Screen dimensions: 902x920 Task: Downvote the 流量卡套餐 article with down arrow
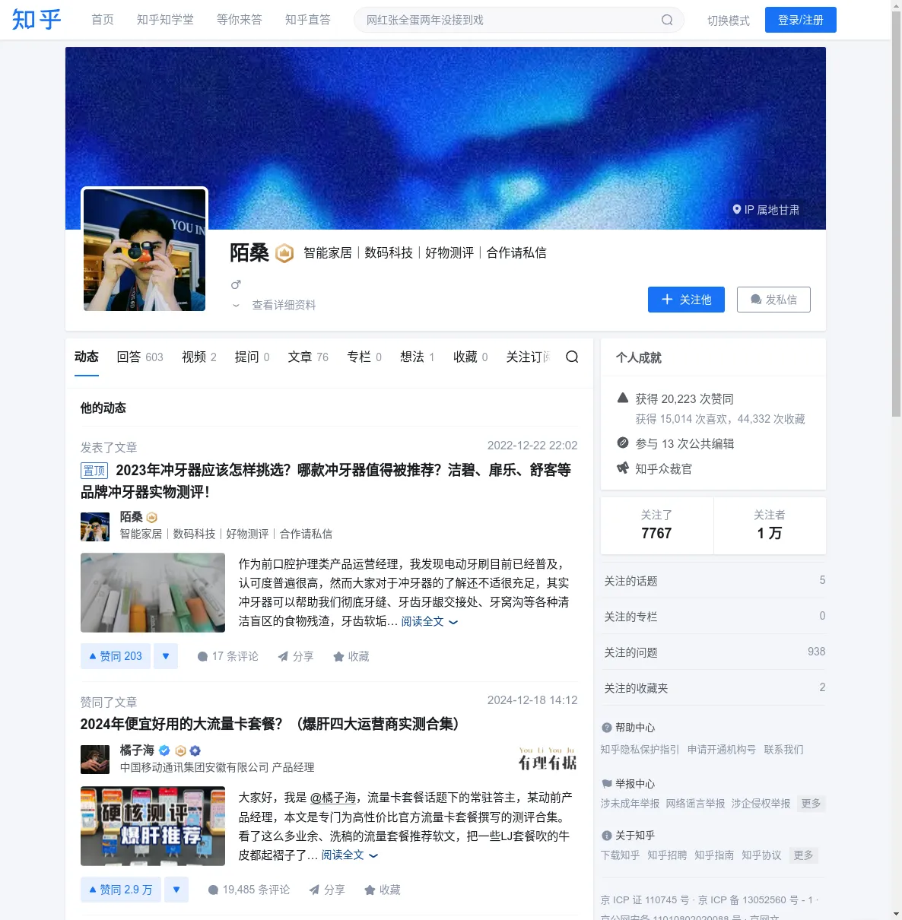tap(176, 890)
